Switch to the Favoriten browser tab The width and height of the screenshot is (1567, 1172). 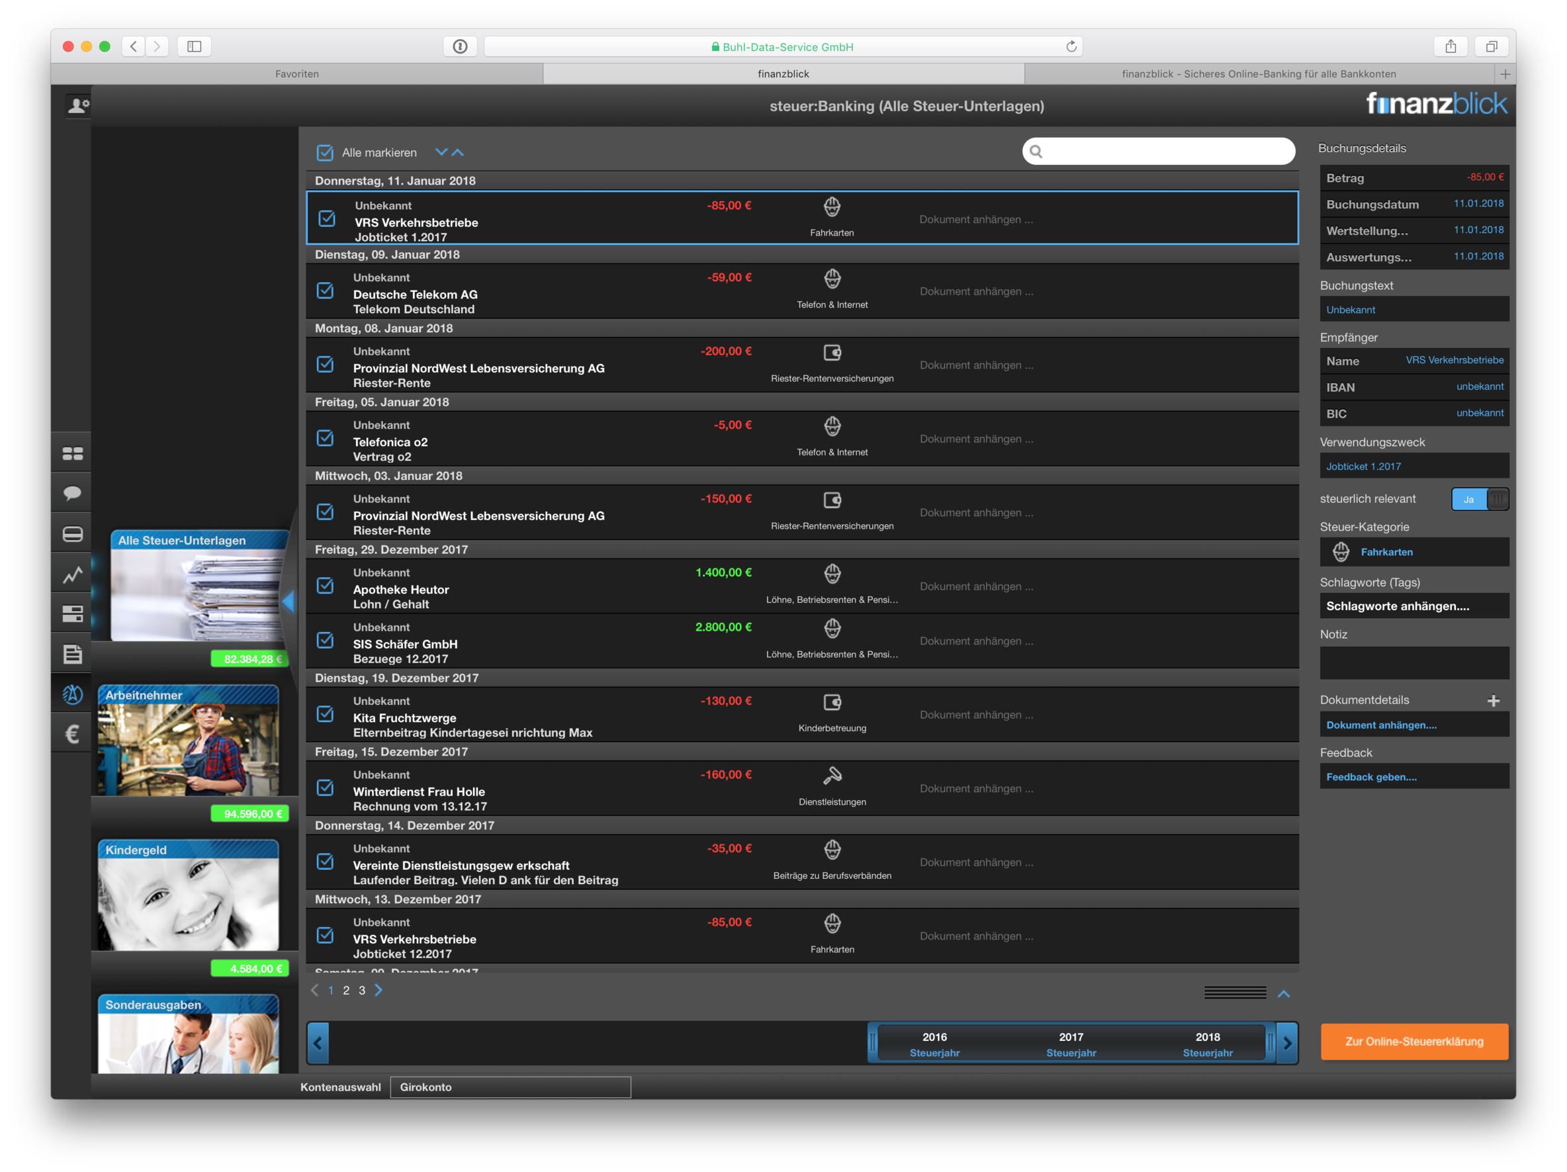[x=297, y=73]
